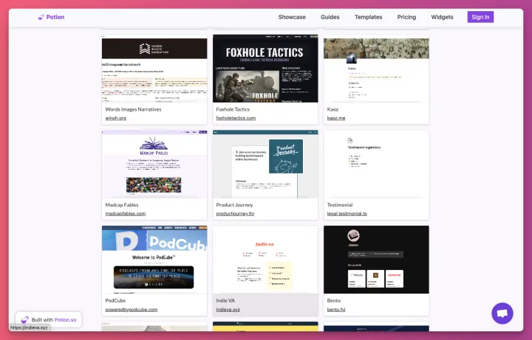
Task: Click the Built with Potion.so badge
Action: click(49, 319)
